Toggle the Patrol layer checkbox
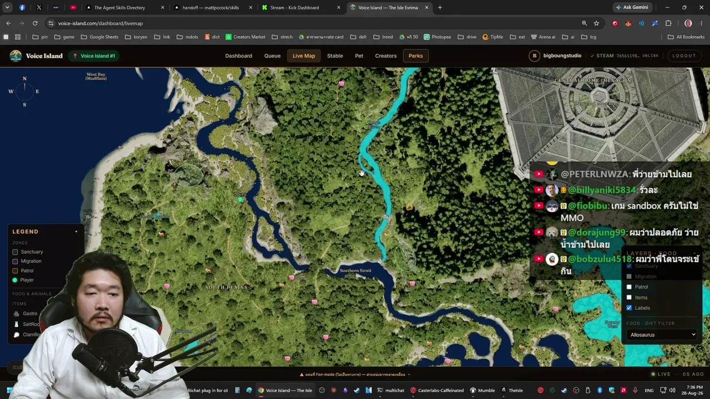The height and width of the screenshot is (399, 710). pos(629,287)
